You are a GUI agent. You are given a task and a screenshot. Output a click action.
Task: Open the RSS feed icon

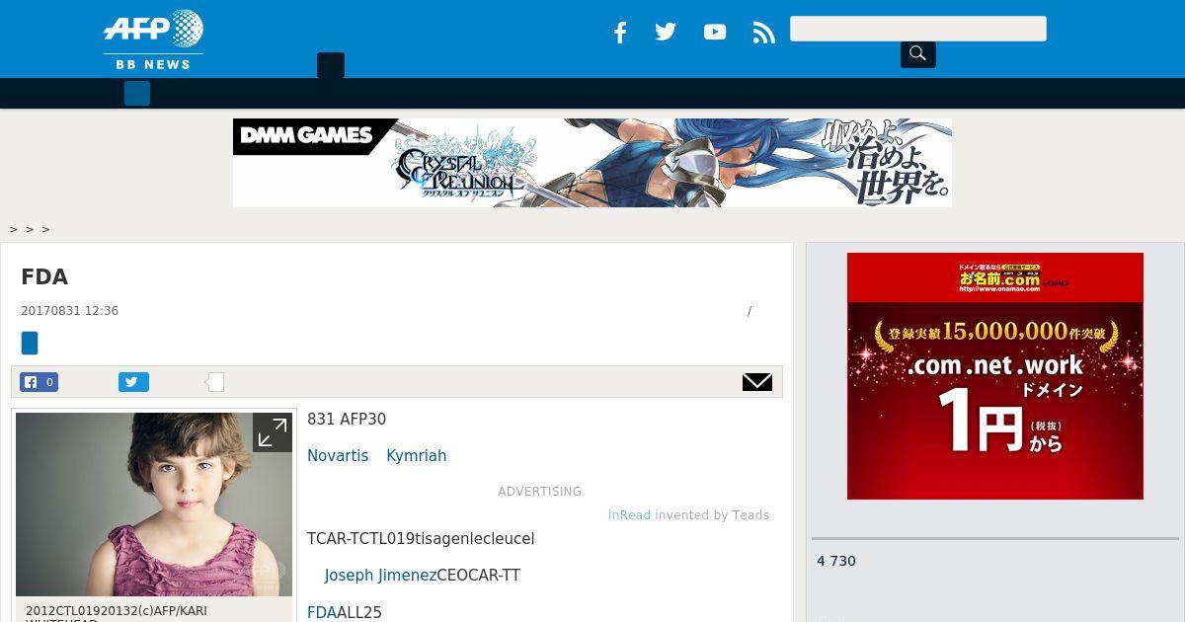[763, 33]
